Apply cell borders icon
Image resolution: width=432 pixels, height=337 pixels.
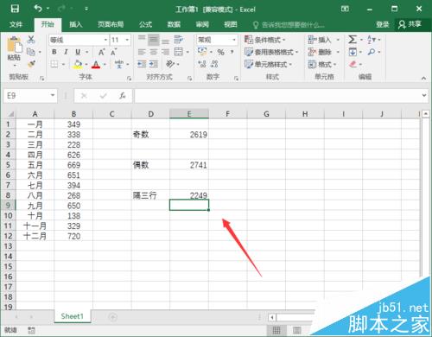pos(54,64)
